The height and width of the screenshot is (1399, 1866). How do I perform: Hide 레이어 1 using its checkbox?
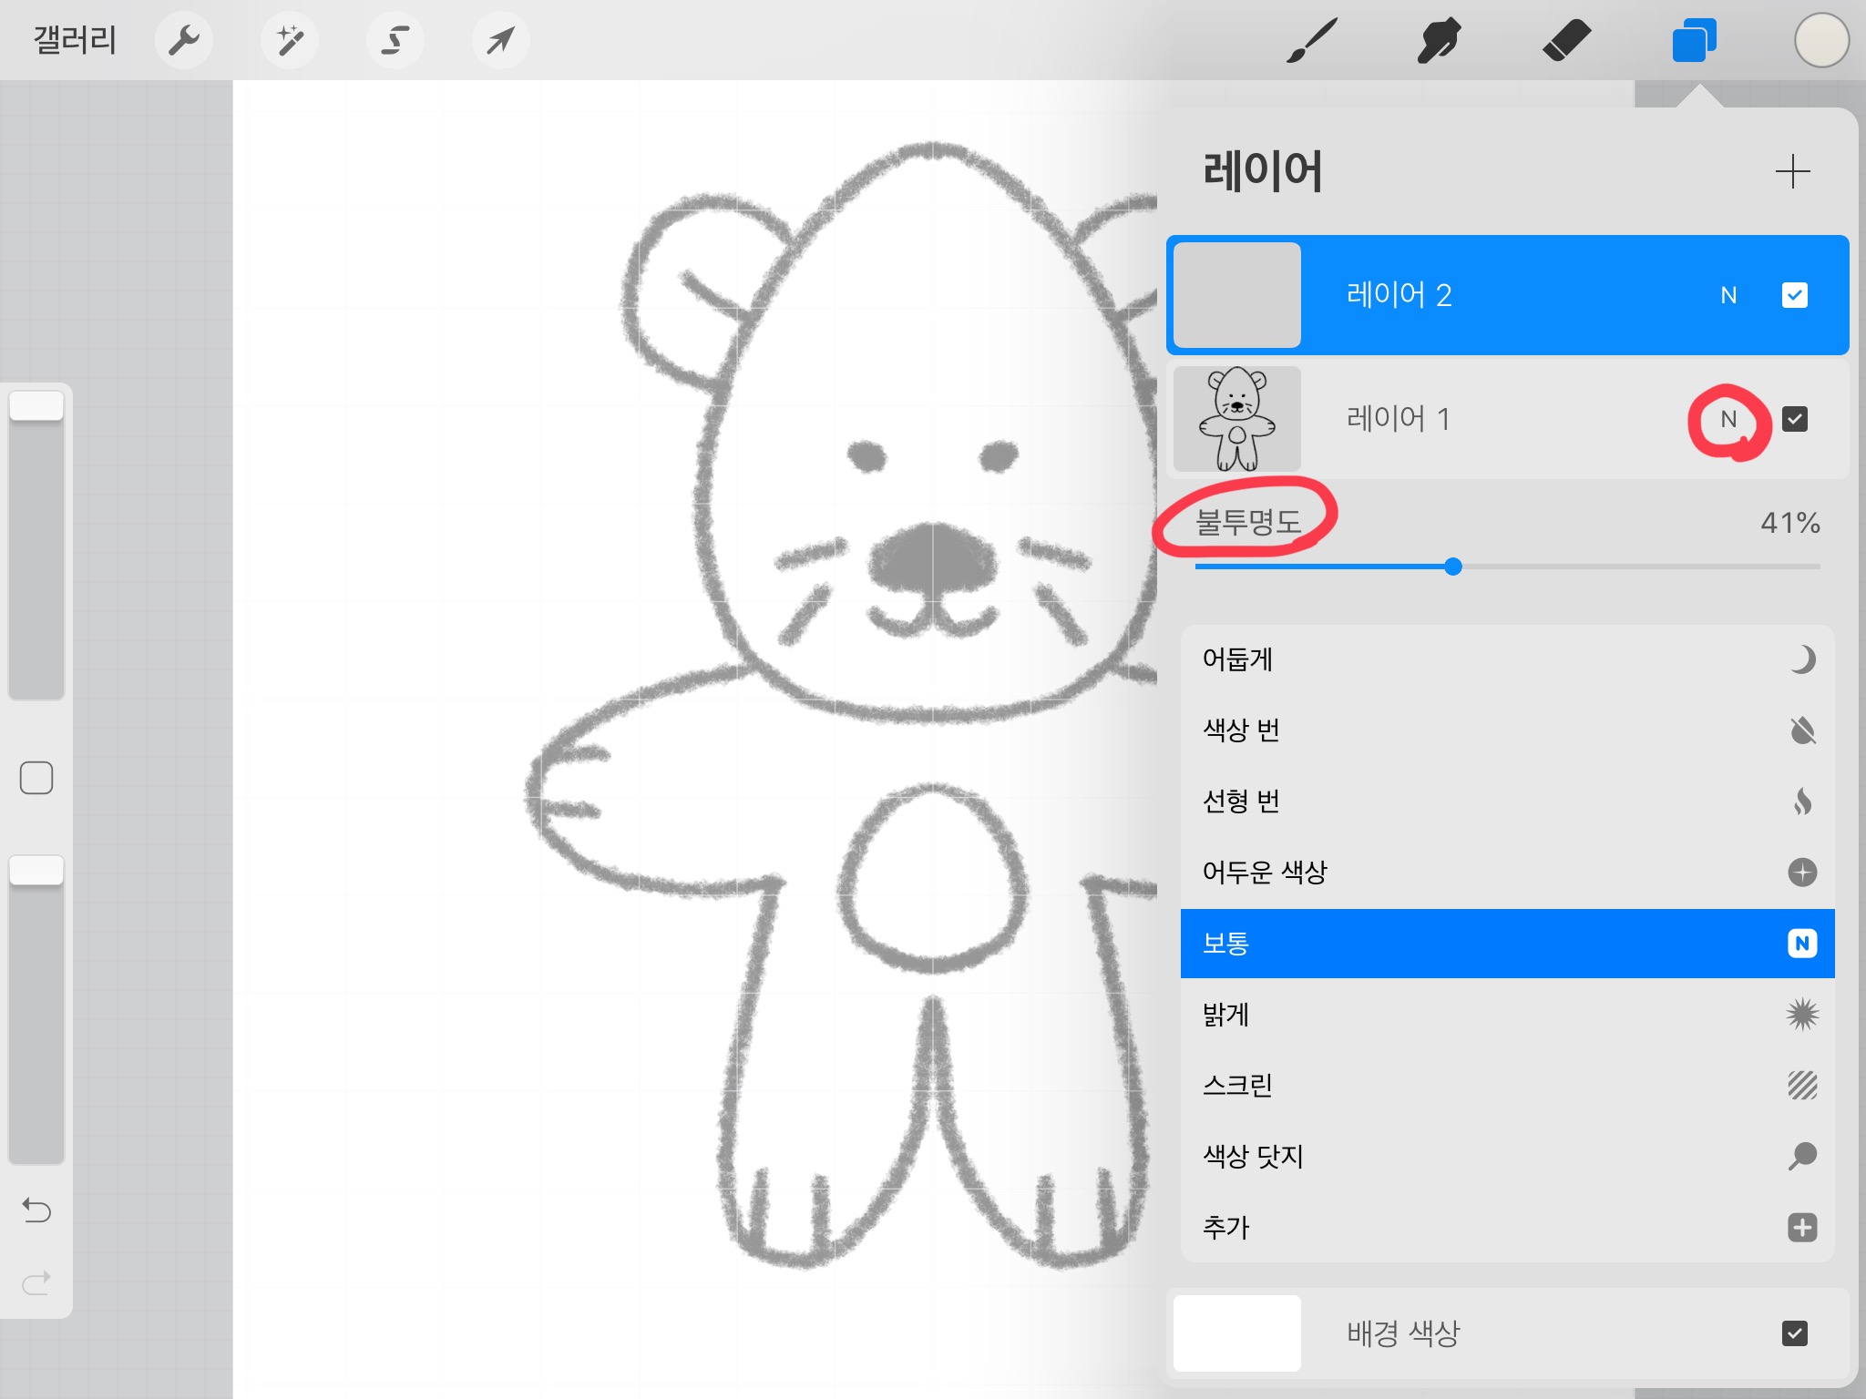(1794, 419)
